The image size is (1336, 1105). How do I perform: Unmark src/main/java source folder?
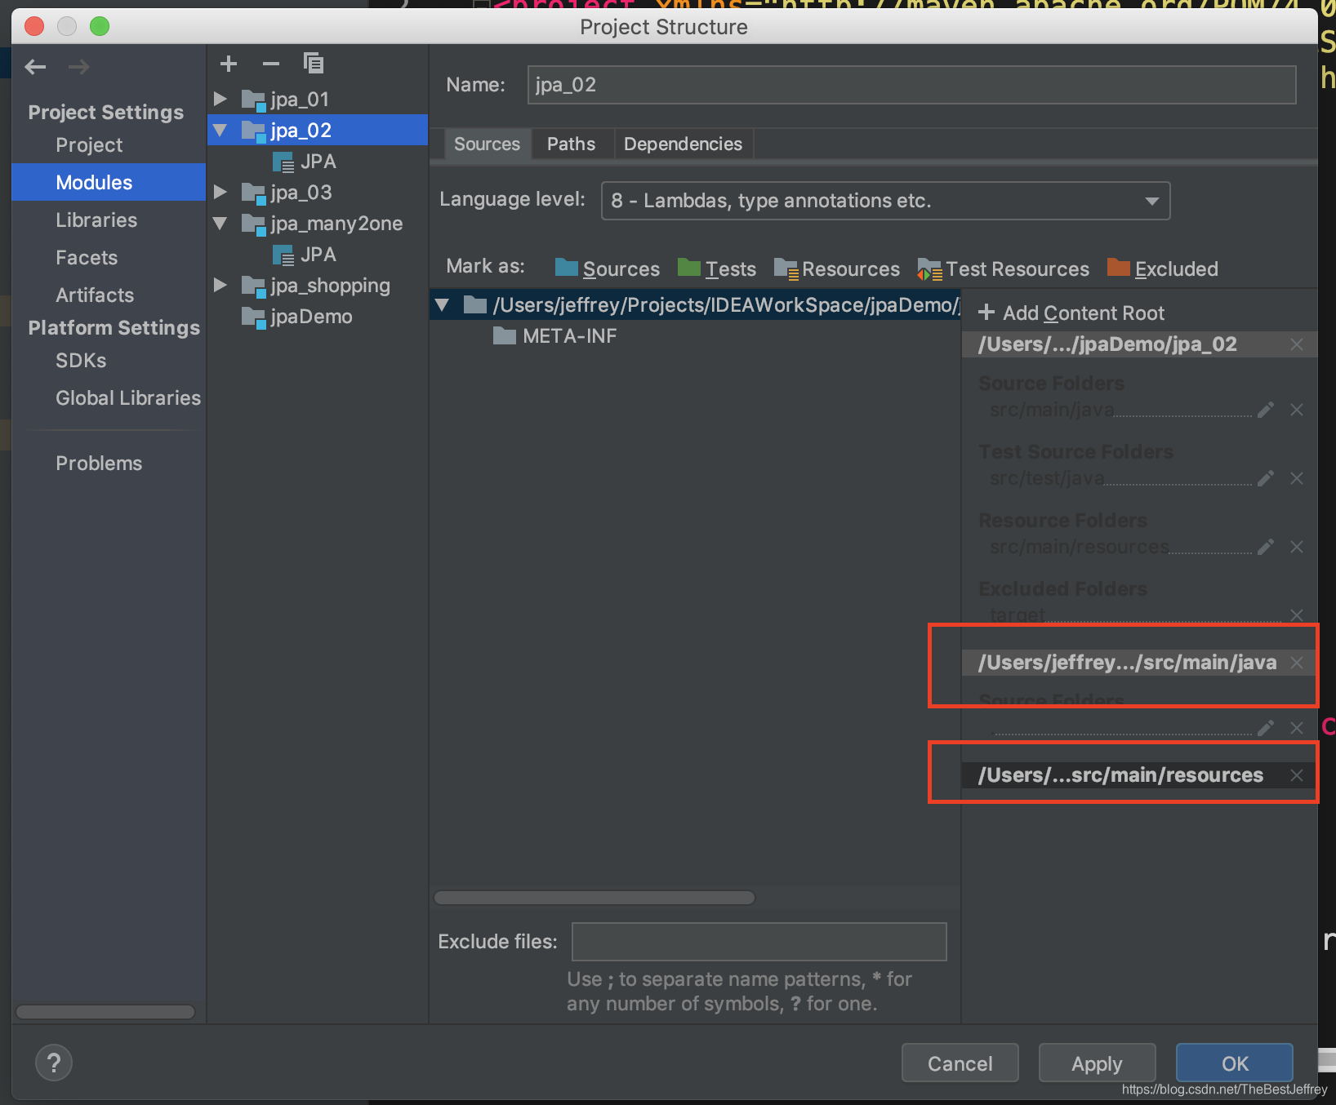click(x=1297, y=410)
